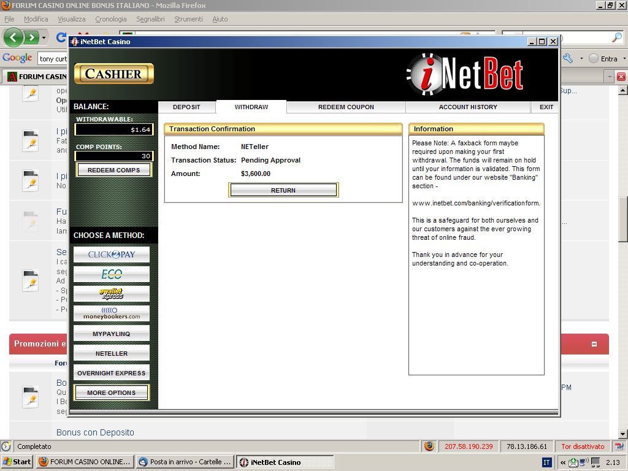Open the Cronologia menu
Screen dimensions: 628x471
click(110, 19)
